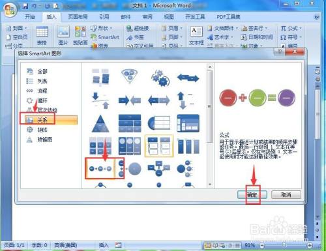Choose the 矩阵 matrix category
The height and width of the screenshot is (251, 326).
tap(42, 130)
